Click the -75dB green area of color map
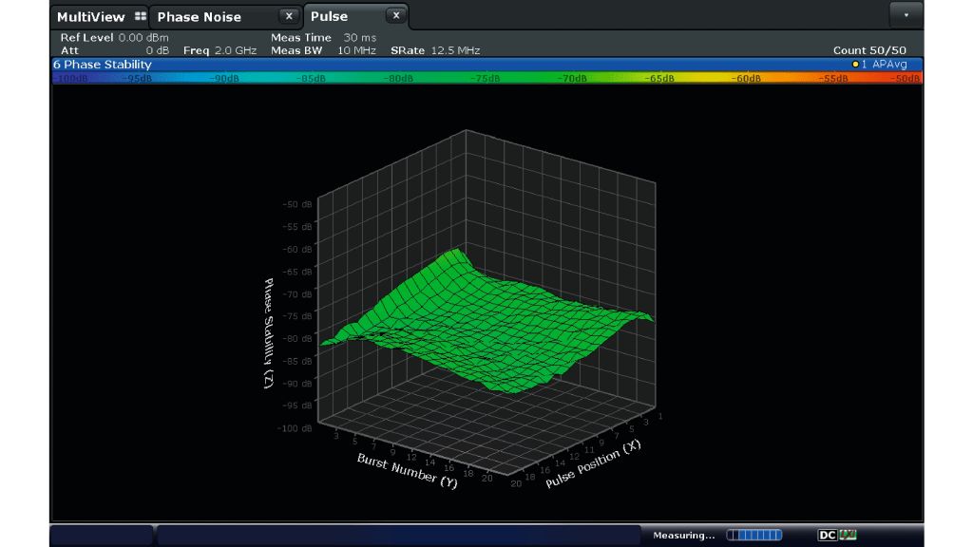Screen dimensions: 973x547 pos(485,78)
